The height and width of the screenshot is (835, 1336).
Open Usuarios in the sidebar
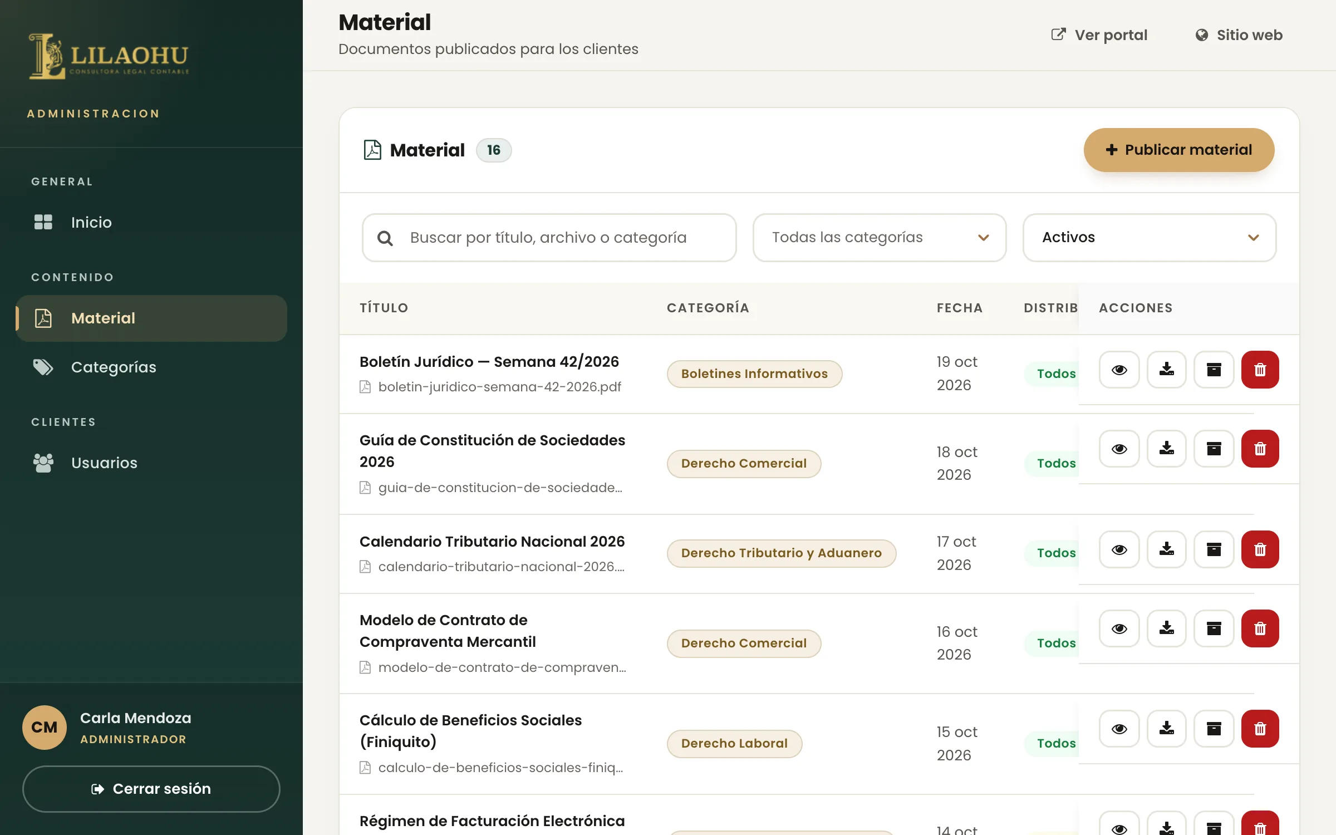[151, 463]
